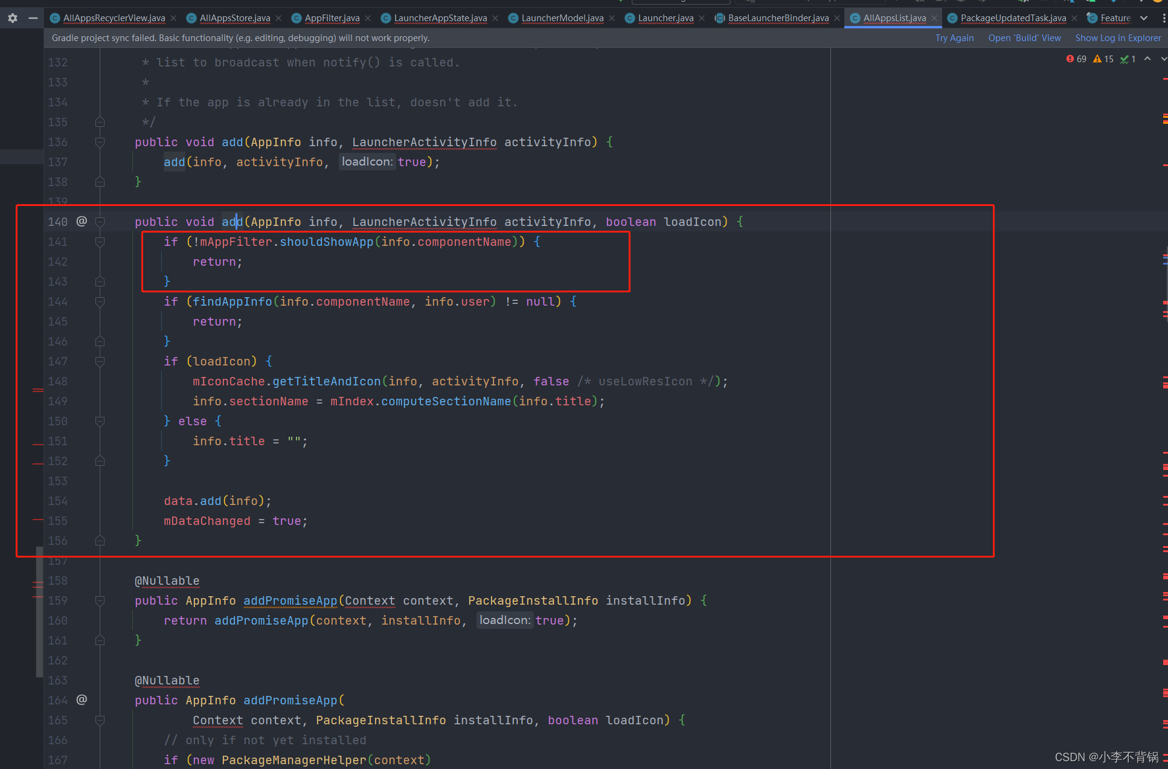Select the Feature tab at top right
Viewport: 1168px width, 769px height.
pos(1115,19)
